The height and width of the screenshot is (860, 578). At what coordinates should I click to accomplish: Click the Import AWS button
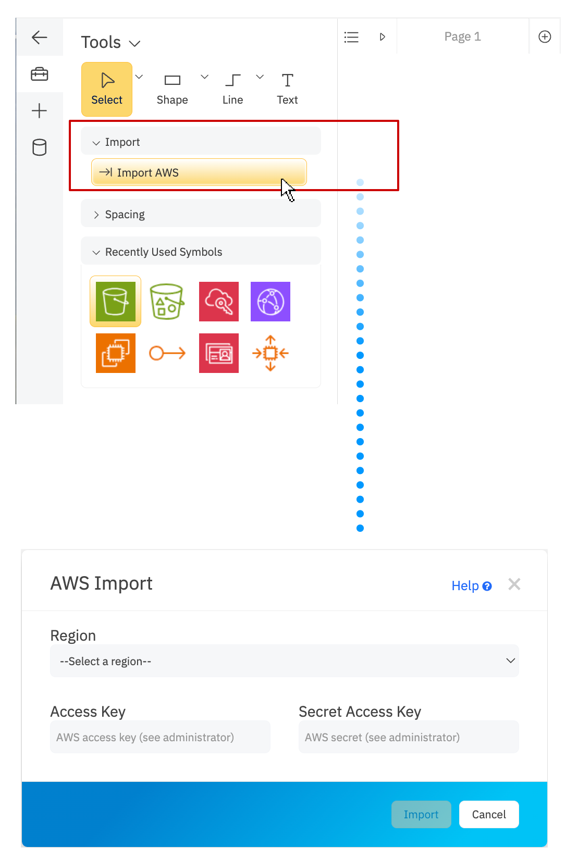tap(199, 172)
